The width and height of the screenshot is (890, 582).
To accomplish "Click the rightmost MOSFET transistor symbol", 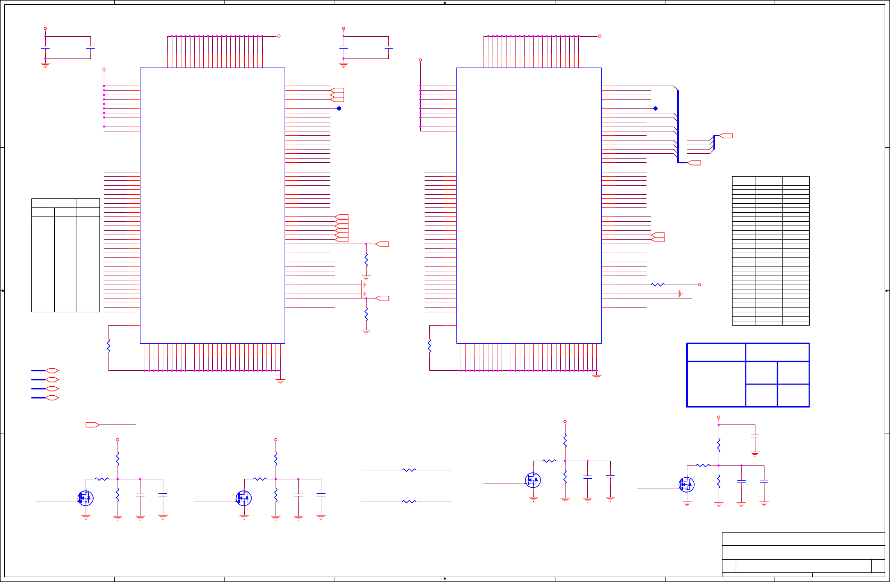I will [x=687, y=485].
